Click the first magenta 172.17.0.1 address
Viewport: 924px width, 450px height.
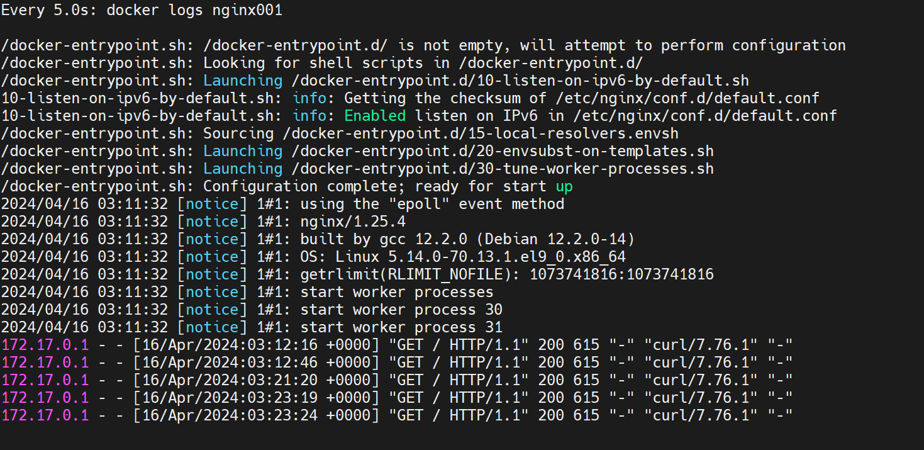click(x=45, y=345)
